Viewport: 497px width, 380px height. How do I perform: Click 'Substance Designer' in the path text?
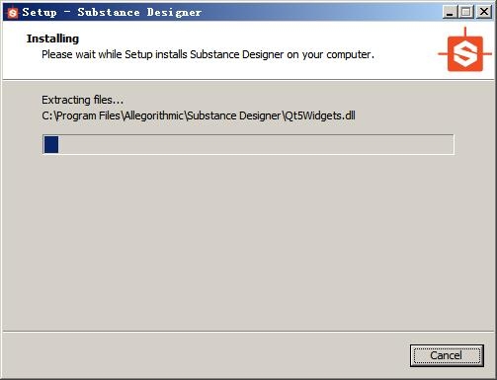click(234, 115)
